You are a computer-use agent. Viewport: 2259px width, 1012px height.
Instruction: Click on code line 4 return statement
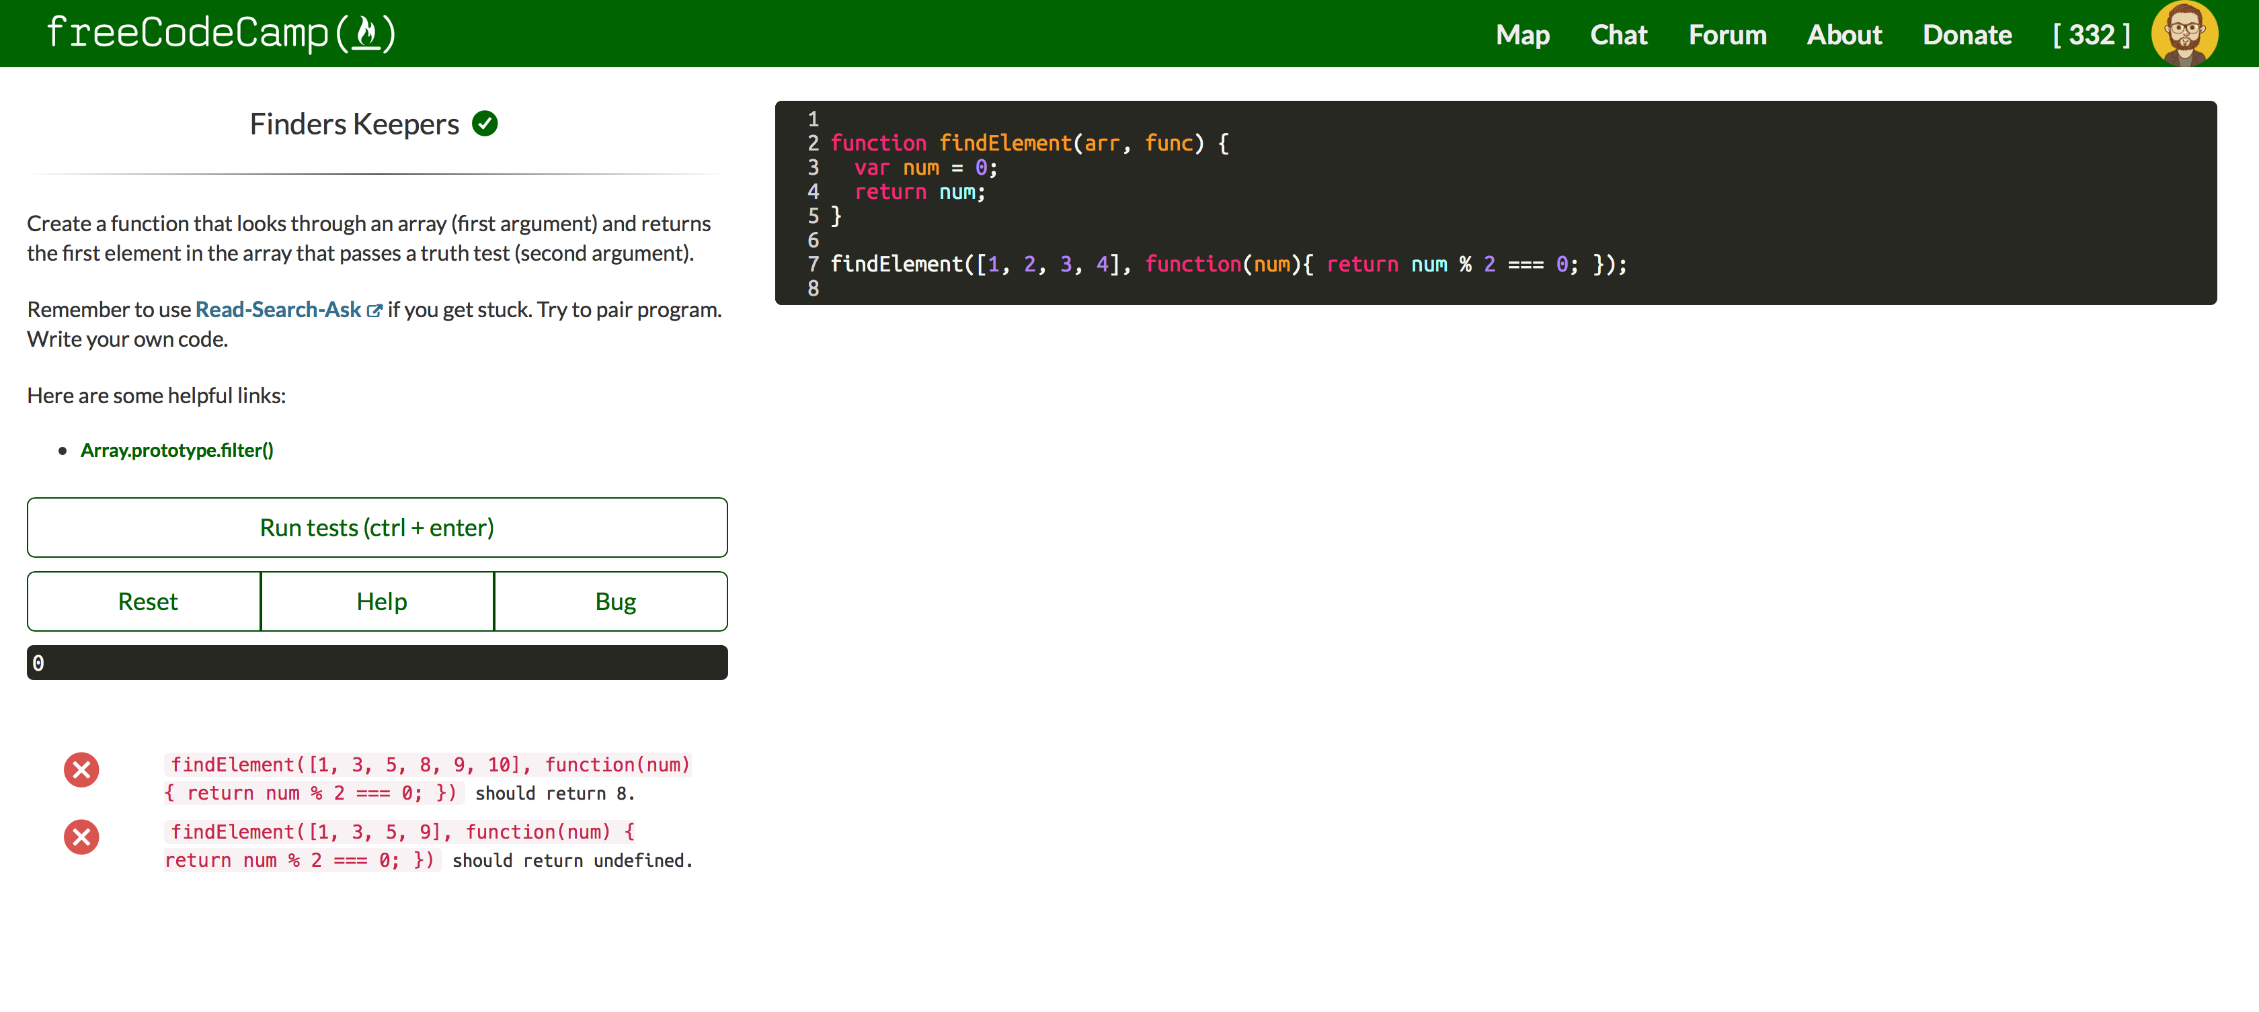coord(919,192)
